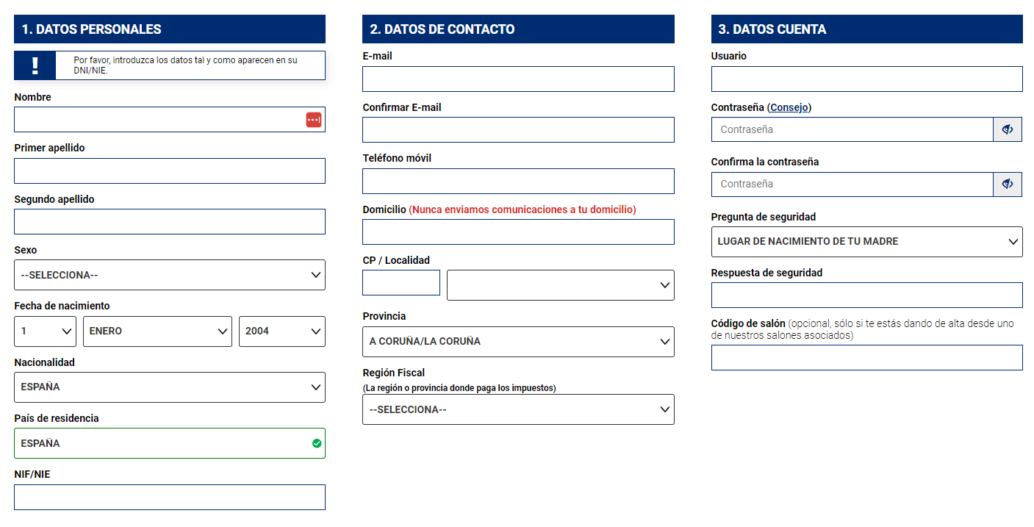Image resolution: width=1034 pixels, height=527 pixels.
Task: Click the warning exclamation icon about DNI/NIE
Action: pos(34,65)
